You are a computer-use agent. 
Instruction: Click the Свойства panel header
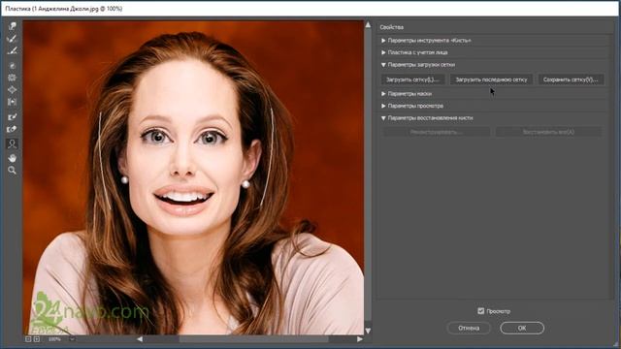[x=392, y=27]
